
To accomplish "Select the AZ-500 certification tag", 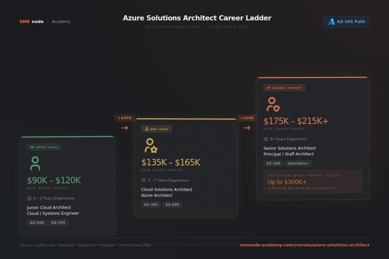I will pyautogui.click(x=172, y=204).
